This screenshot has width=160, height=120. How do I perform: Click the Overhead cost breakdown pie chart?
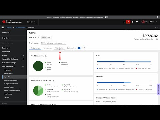coord(38,91)
